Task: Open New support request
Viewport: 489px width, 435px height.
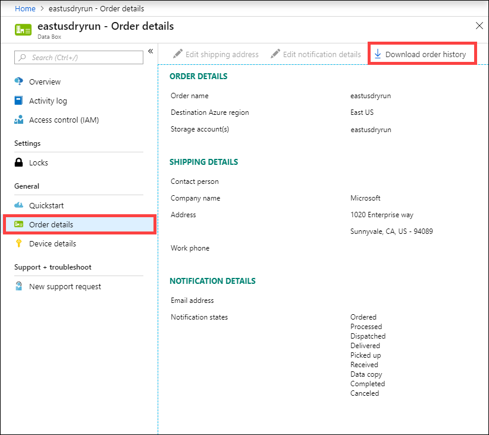Action: coord(64,286)
